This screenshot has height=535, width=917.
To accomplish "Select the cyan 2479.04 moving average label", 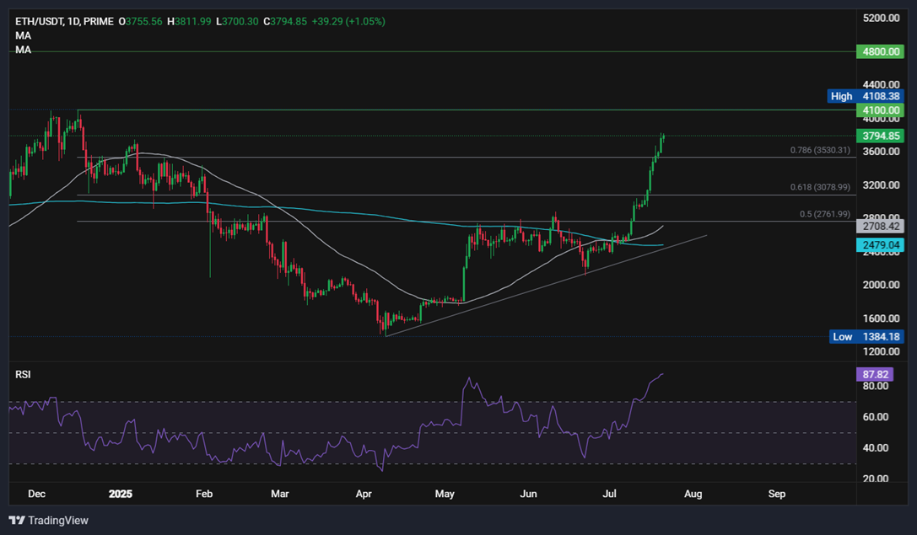I will [880, 245].
